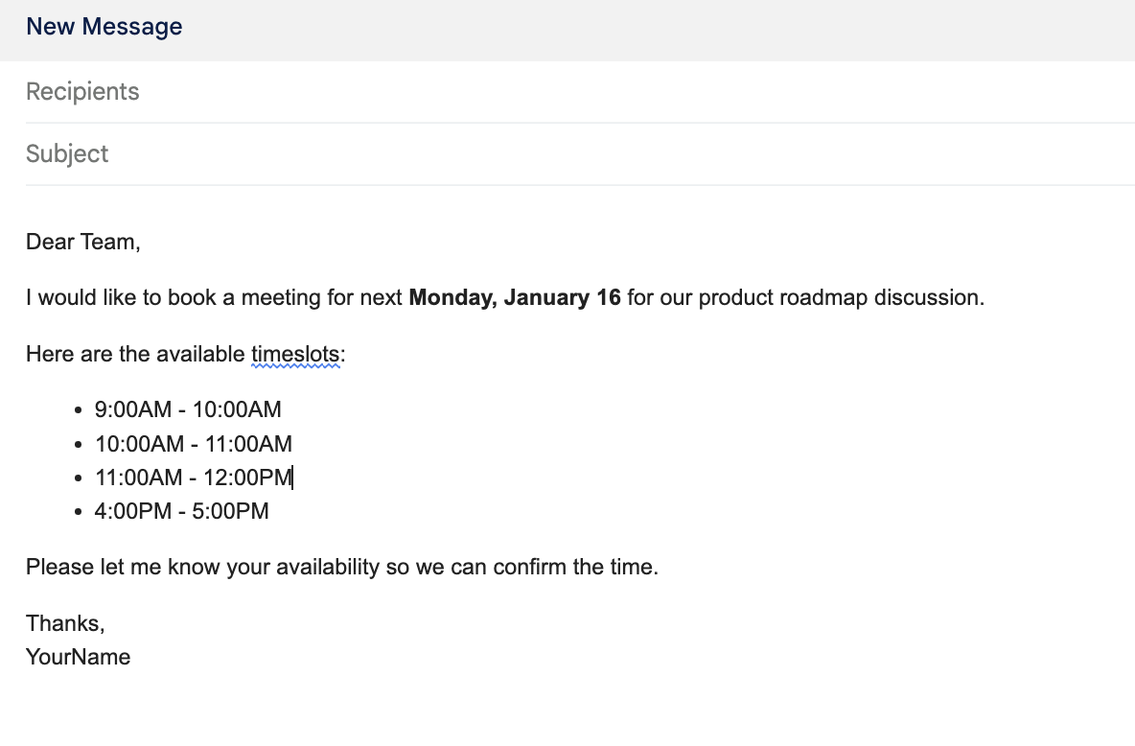Click the bold "Monday, January 16" text
The image size is (1135, 746).
515,298
